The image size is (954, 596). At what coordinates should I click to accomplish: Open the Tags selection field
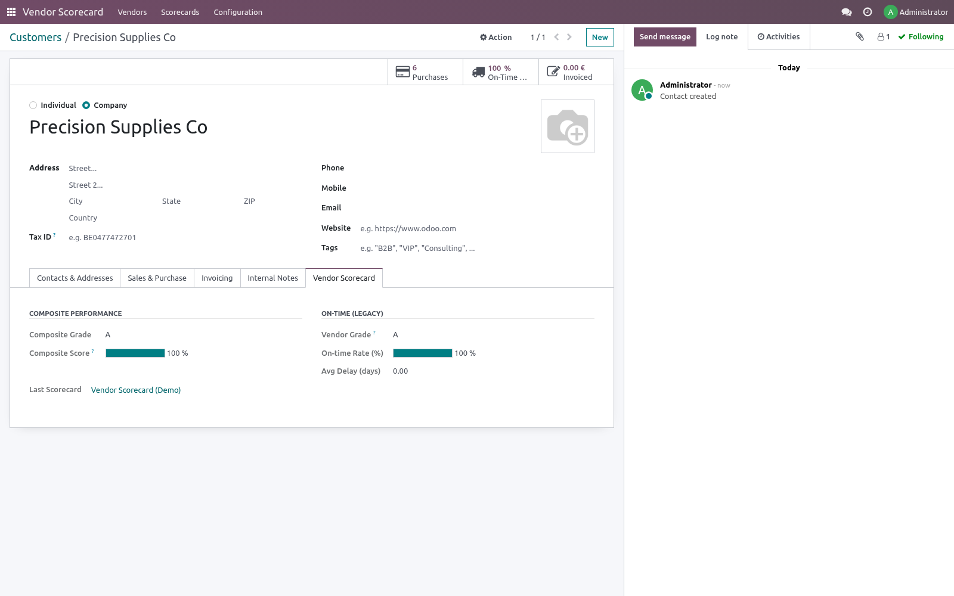(x=476, y=249)
